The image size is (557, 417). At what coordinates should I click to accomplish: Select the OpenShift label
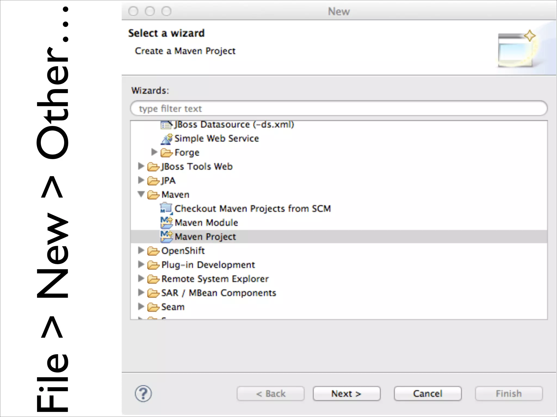tap(183, 251)
